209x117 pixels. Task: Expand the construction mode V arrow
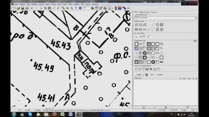[162, 69]
